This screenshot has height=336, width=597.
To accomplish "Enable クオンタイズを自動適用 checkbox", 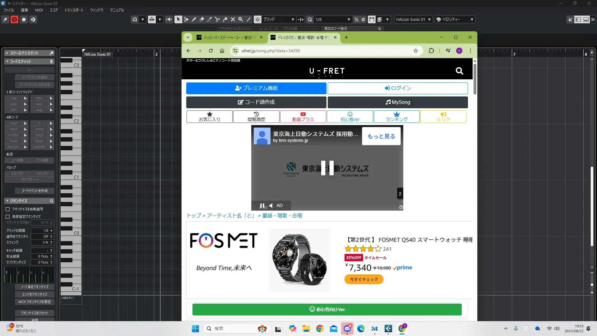I will point(8,209).
